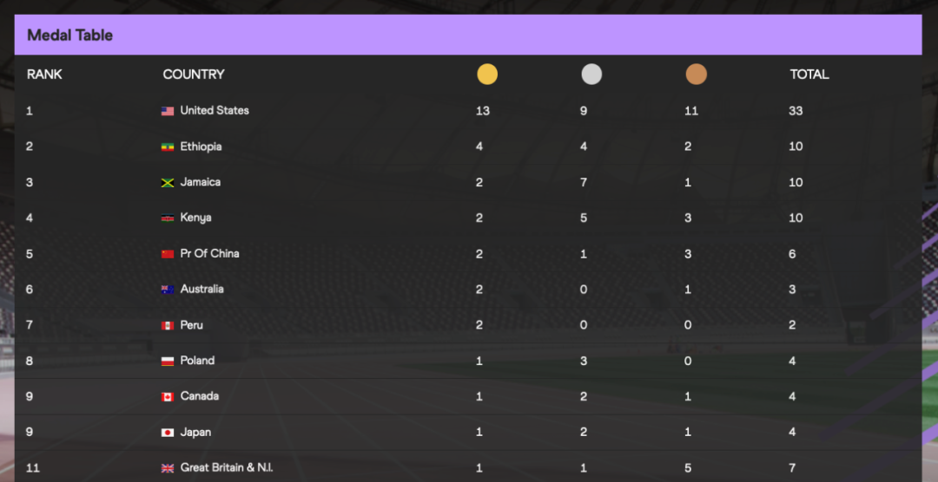
Task: Click the United States flag icon
Action: (x=168, y=111)
